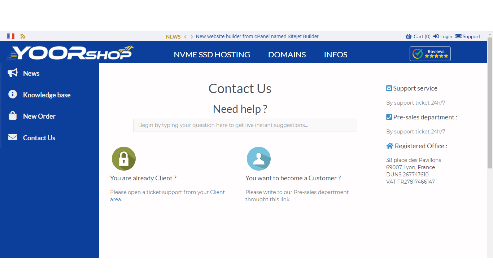Image resolution: width=493 pixels, height=277 pixels.
Task: Click 'You want to become a Customer ?' text
Action: point(293,178)
